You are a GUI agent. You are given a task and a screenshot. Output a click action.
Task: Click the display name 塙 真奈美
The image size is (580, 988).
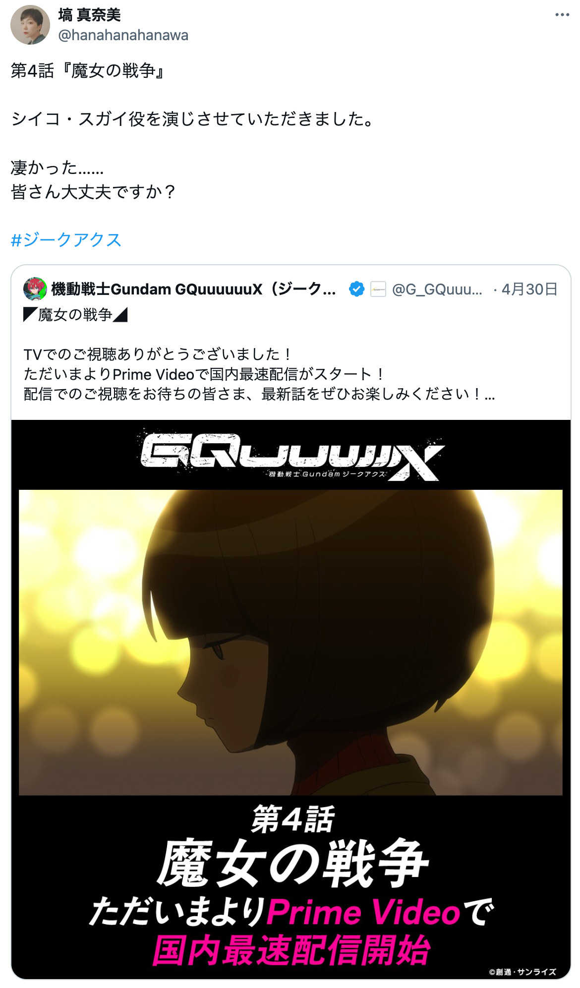[89, 15]
